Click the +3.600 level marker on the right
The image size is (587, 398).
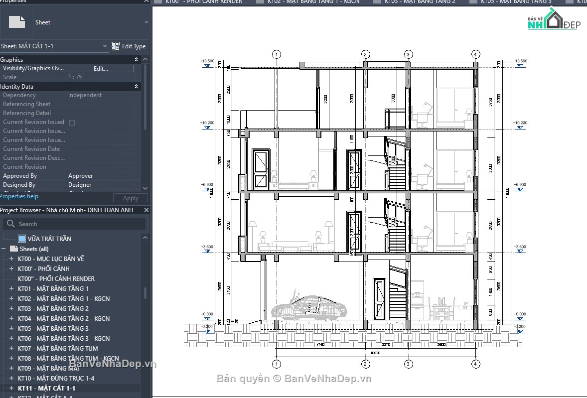520,249
